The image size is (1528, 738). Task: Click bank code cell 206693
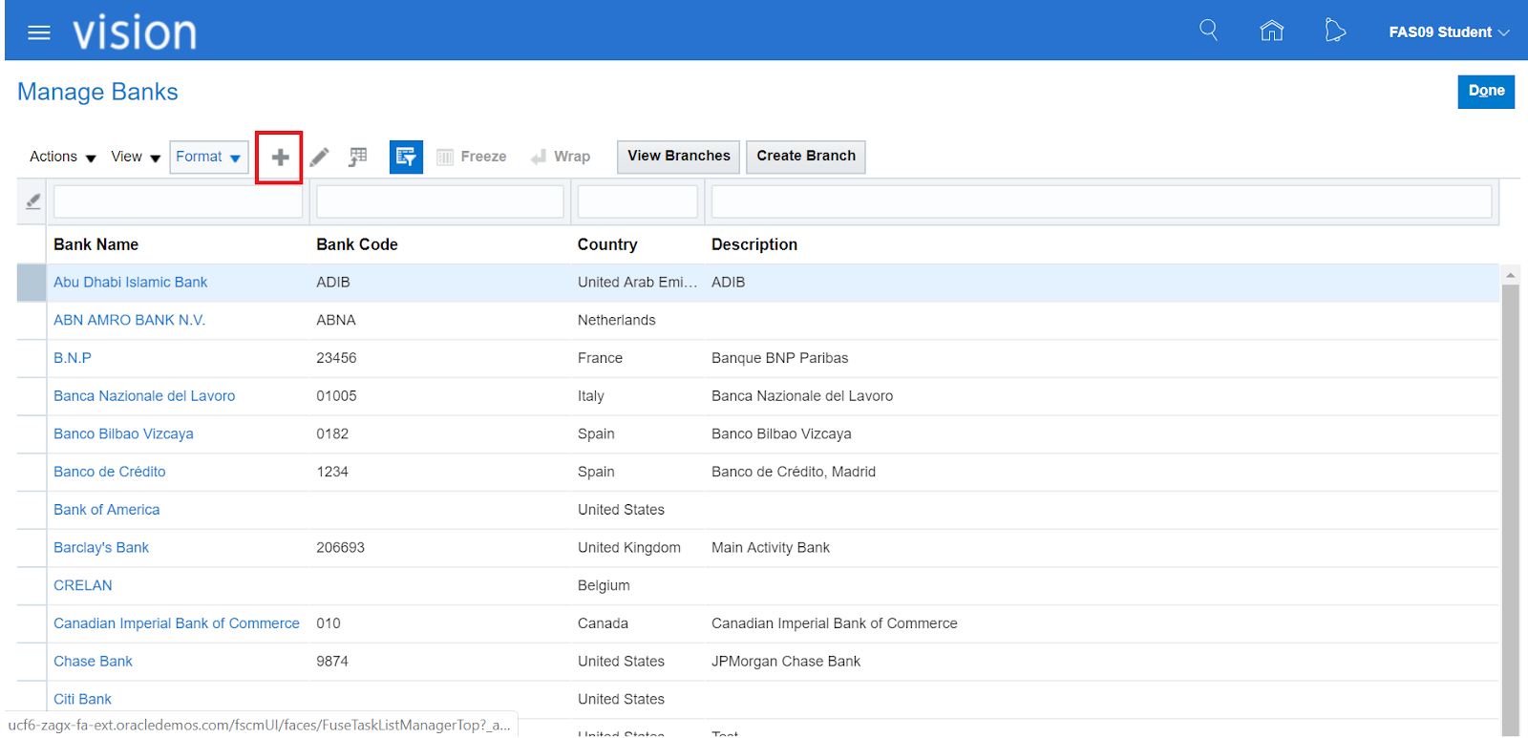click(x=340, y=548)
